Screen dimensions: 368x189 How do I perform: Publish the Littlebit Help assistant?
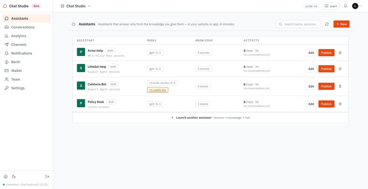[x=326, y=69]
